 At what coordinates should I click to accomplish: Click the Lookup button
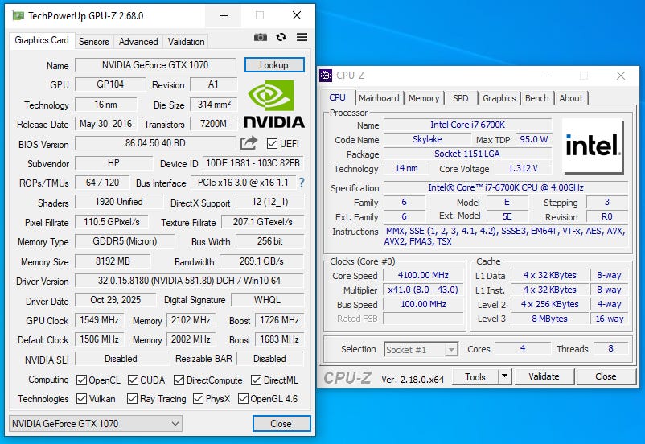(274, 65)
